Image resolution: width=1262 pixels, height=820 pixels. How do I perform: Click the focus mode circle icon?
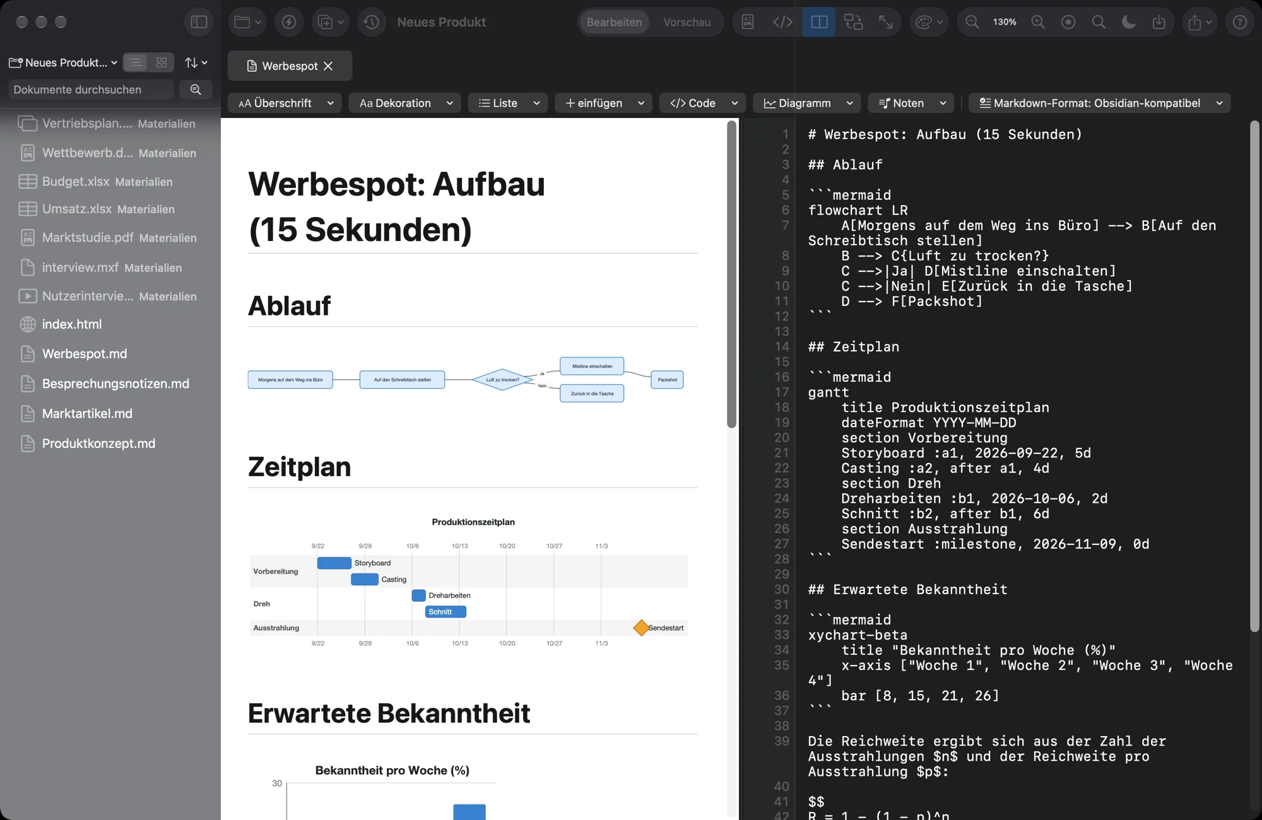click(1068, 22)
